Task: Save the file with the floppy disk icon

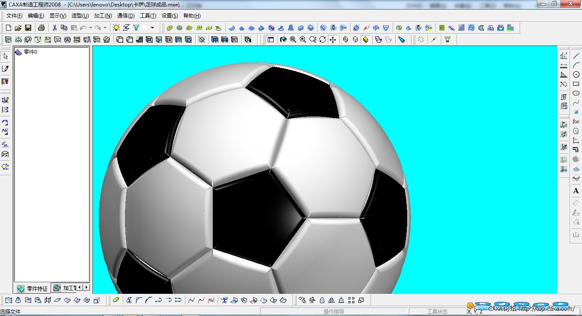Action: pos(28,28)
